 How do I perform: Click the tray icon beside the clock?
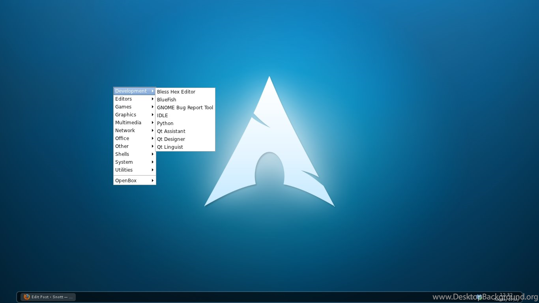pyautogui.click(x=479, y=297)
